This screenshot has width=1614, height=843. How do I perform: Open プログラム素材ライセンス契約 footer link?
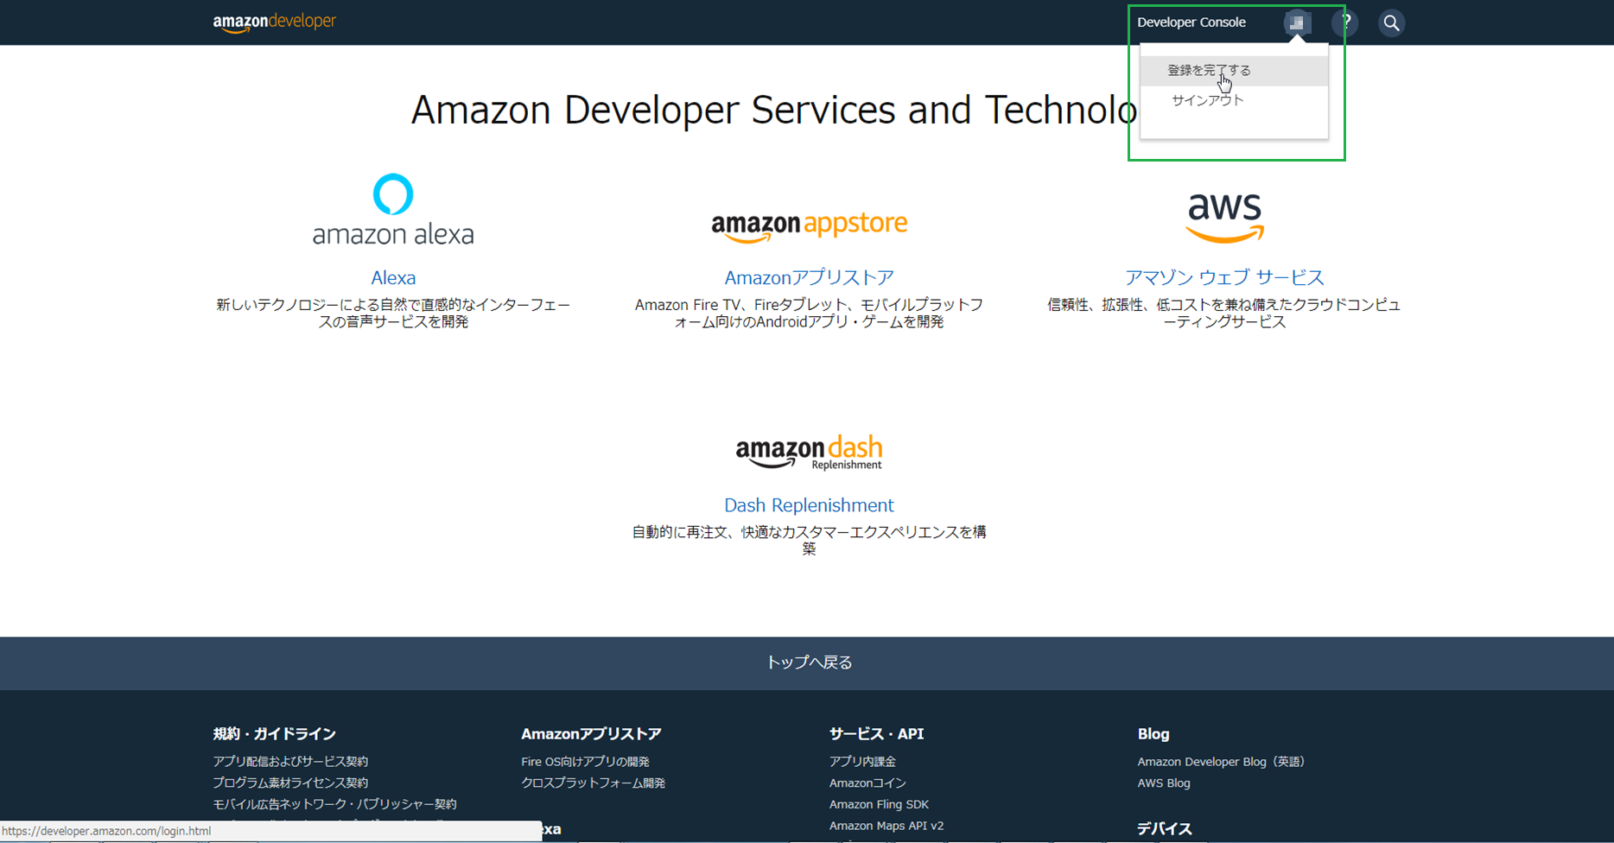[x=290, y=783]
